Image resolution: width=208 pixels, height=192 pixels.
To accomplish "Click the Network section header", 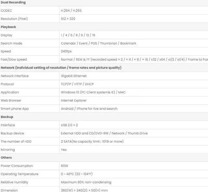I will point(61,68).
